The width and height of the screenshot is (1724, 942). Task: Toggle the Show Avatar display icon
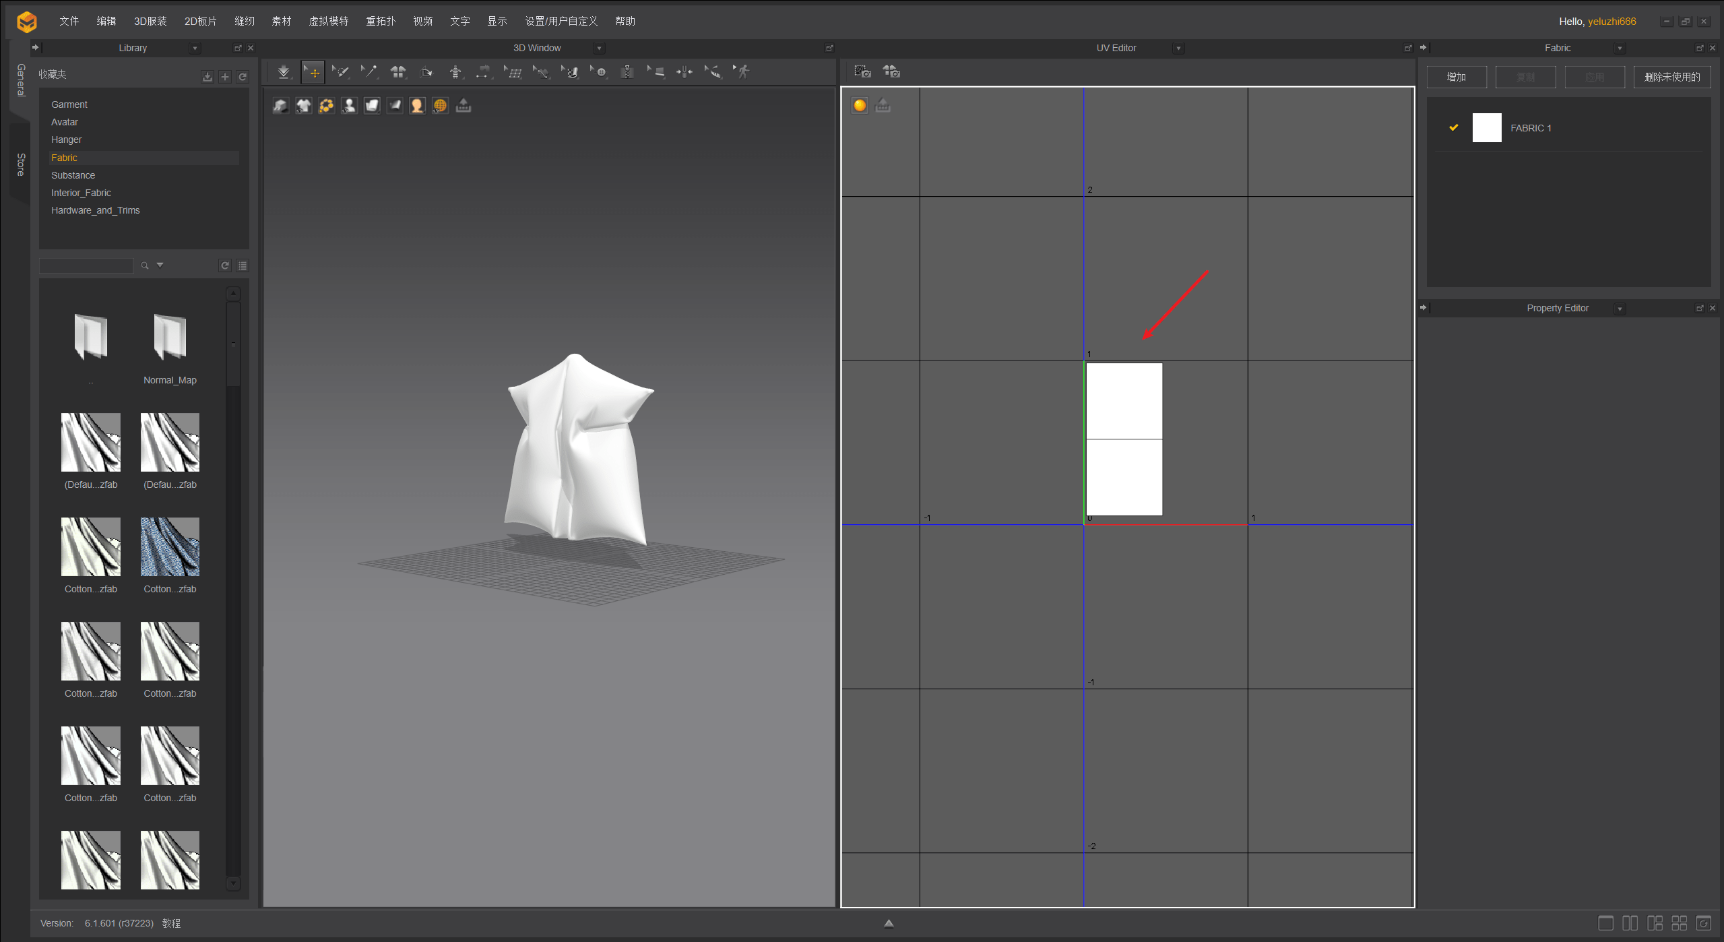click(349, 106)
